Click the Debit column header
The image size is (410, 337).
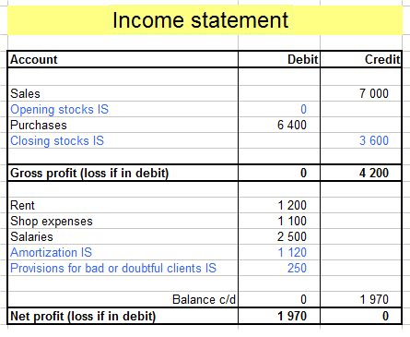279,59
